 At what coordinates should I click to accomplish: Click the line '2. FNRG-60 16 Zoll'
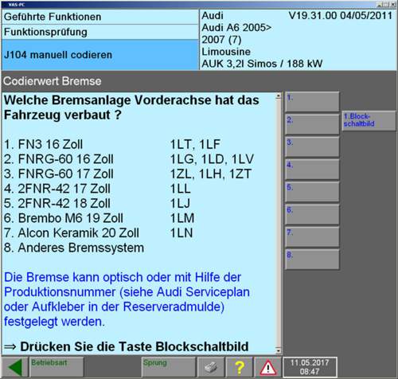(x=59, y=159)
